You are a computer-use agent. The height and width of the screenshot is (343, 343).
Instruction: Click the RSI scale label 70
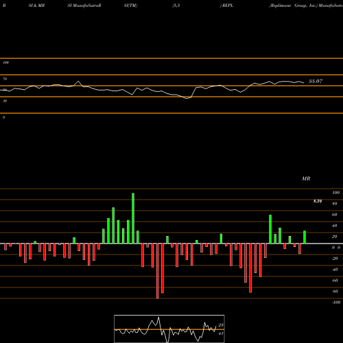tap(5, 79)
